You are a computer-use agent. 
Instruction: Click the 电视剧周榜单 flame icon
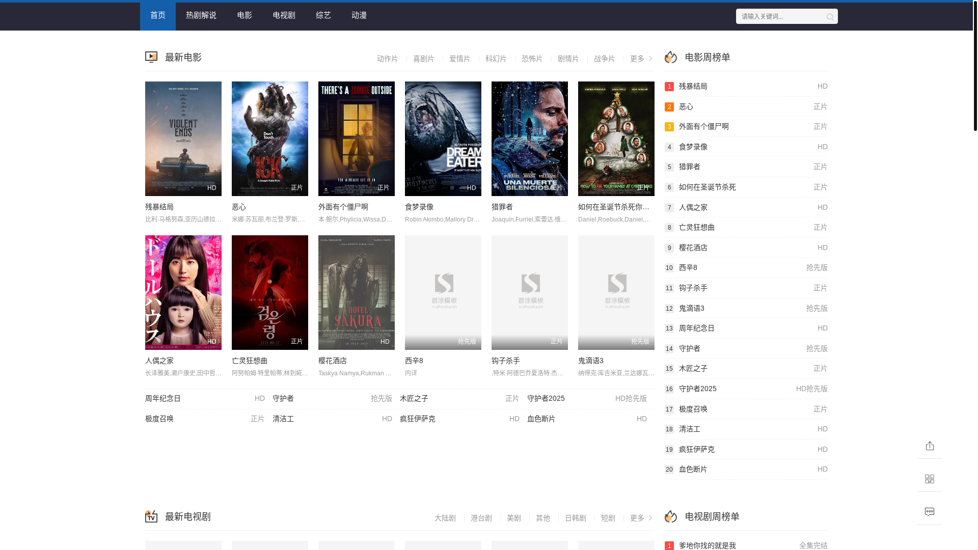671,516
